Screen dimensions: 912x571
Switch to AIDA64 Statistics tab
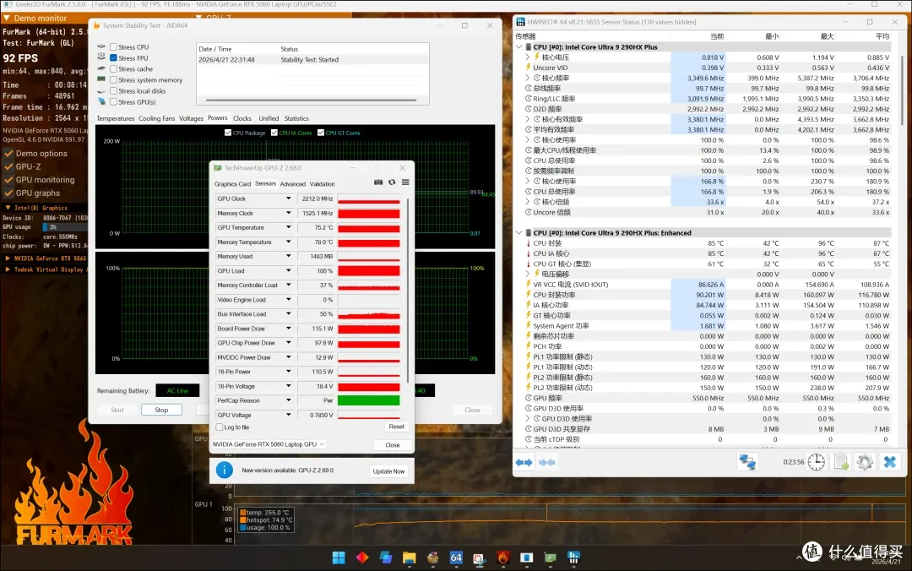tap(296, 118)
